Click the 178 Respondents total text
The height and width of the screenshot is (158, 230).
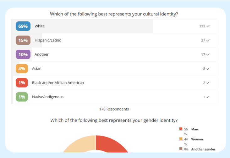pos(114,109)
